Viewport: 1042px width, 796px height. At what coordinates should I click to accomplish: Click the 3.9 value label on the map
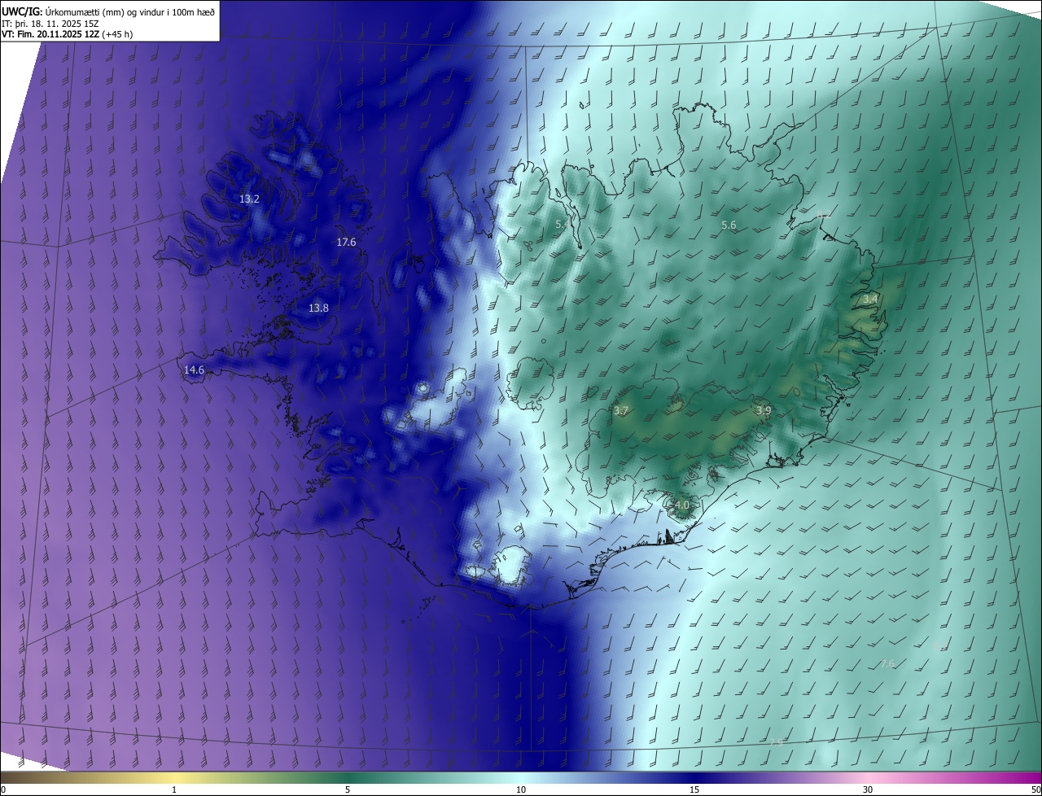[x=764, y=411]
